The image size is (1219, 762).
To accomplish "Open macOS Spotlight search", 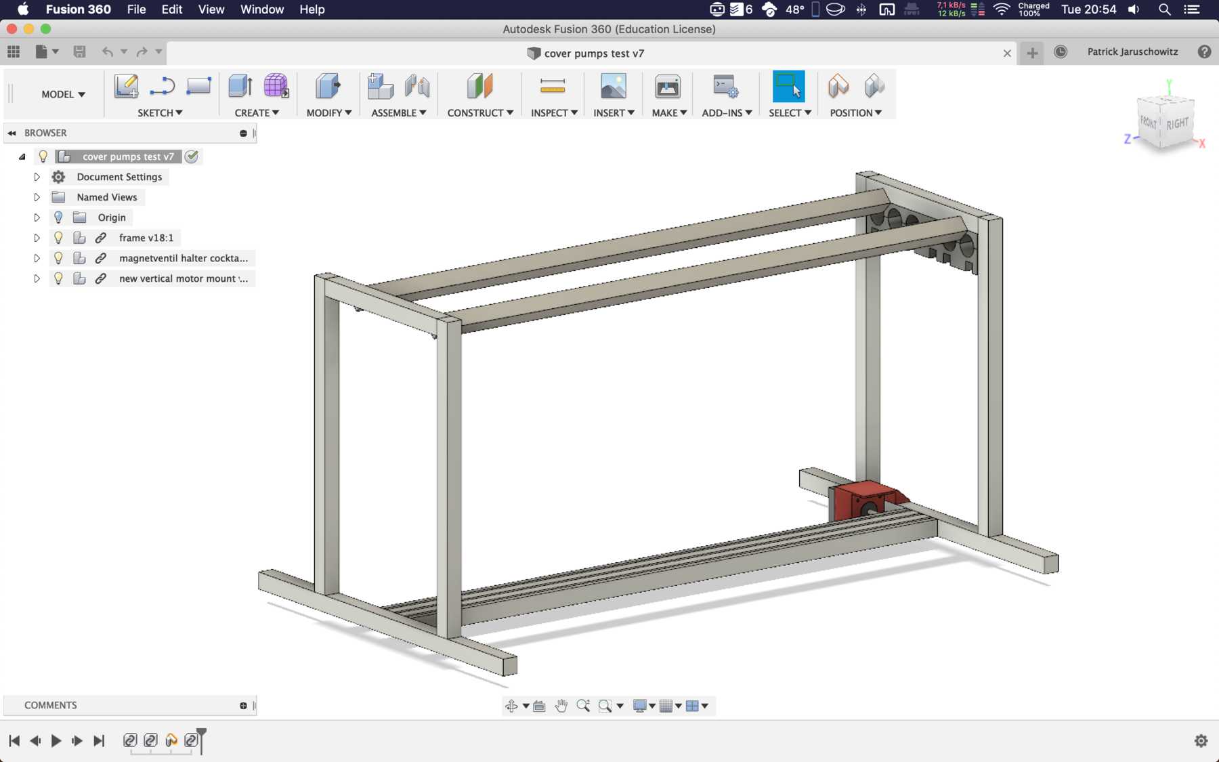I will [x=1165, y=9].
